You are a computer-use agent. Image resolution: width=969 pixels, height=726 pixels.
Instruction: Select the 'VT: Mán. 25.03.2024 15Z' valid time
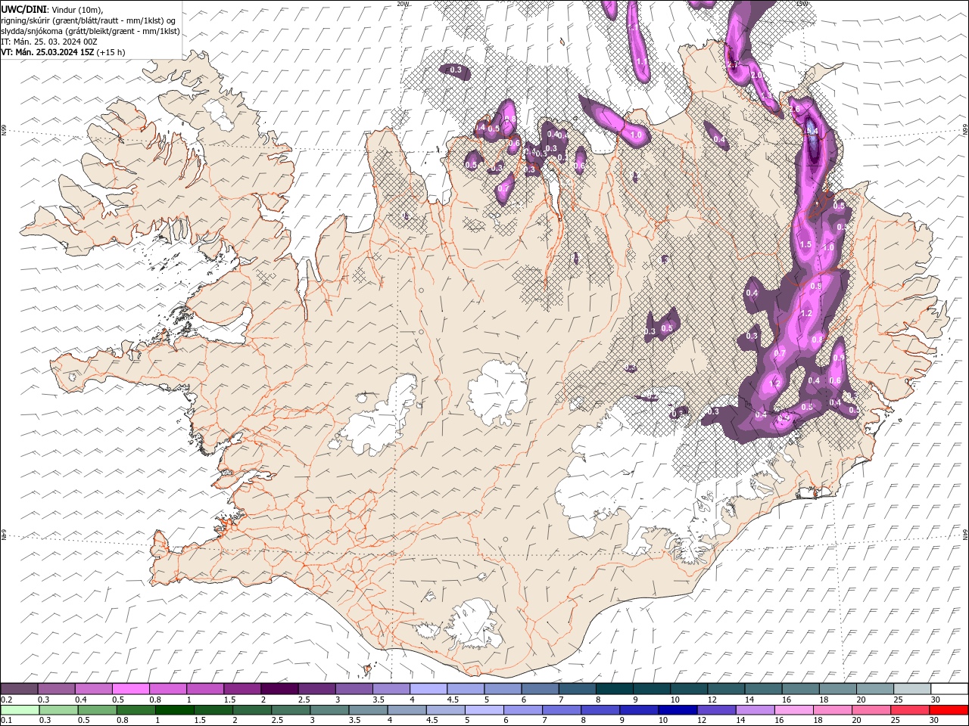tap(48, 52)
